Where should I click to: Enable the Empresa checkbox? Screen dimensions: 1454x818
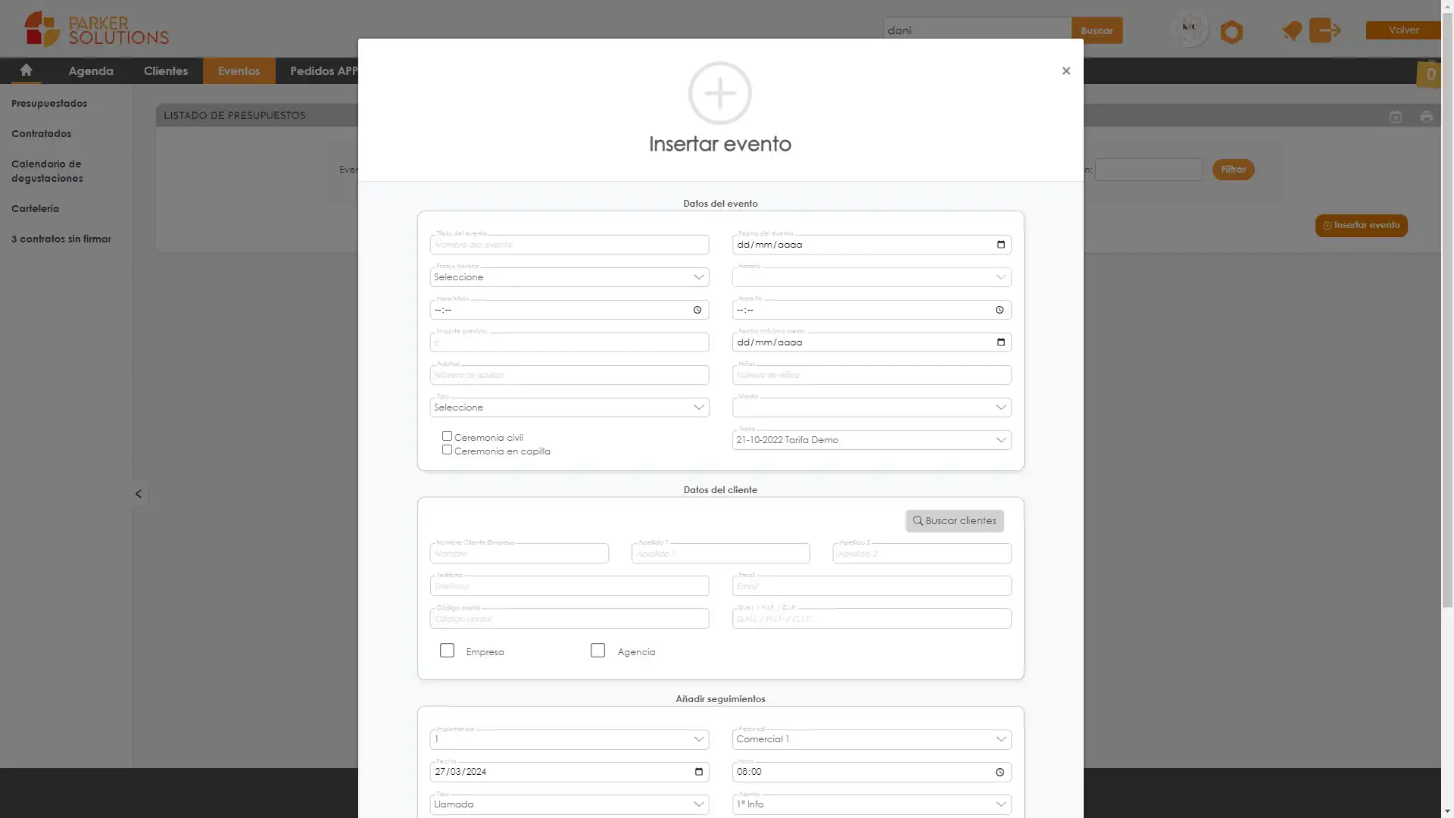tap(446, 650)
